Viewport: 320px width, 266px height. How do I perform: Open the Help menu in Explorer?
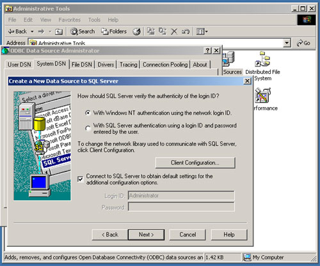113,20
